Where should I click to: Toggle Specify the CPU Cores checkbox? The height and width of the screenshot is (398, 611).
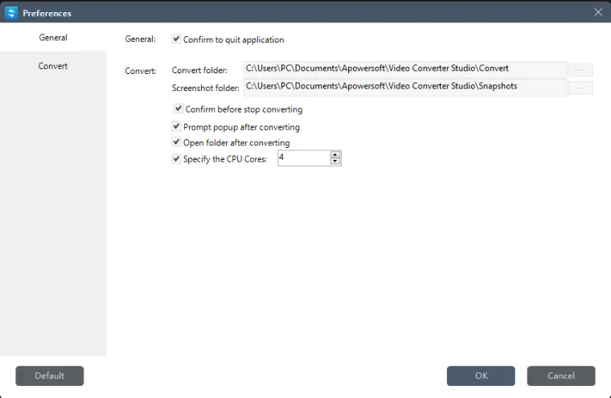pyautogui.click(x=176, y=158)
